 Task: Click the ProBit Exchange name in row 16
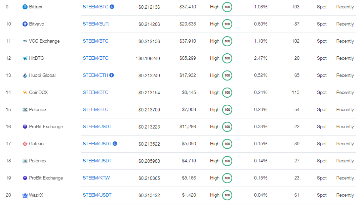(46, 127)
